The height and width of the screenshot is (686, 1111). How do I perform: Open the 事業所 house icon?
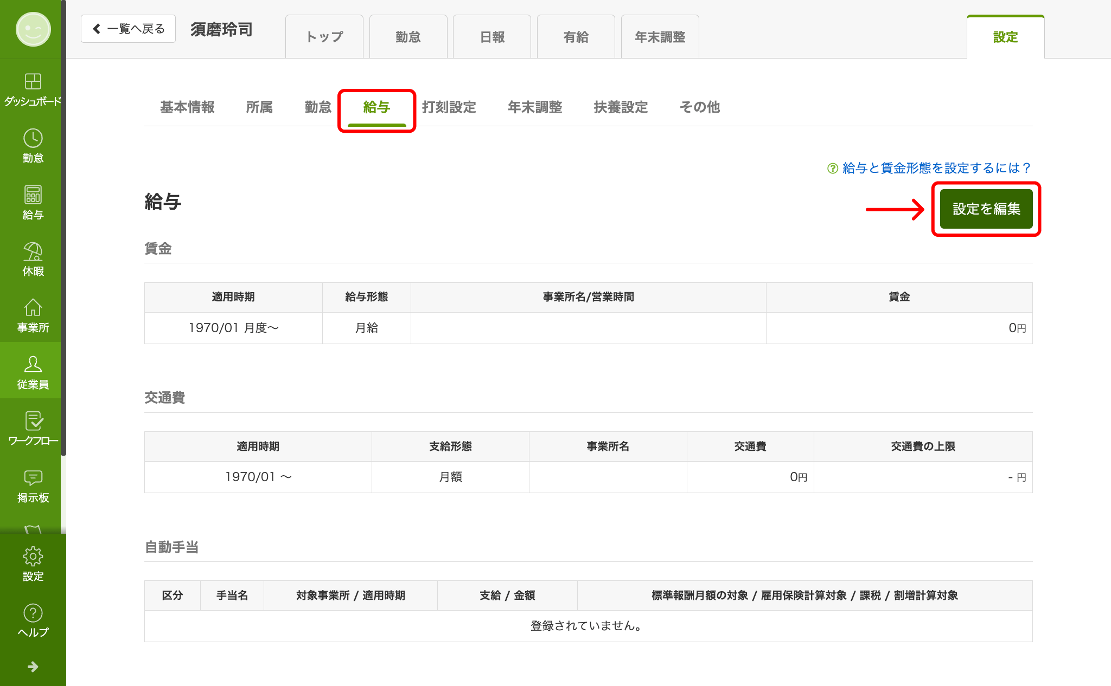click(33, 308)
